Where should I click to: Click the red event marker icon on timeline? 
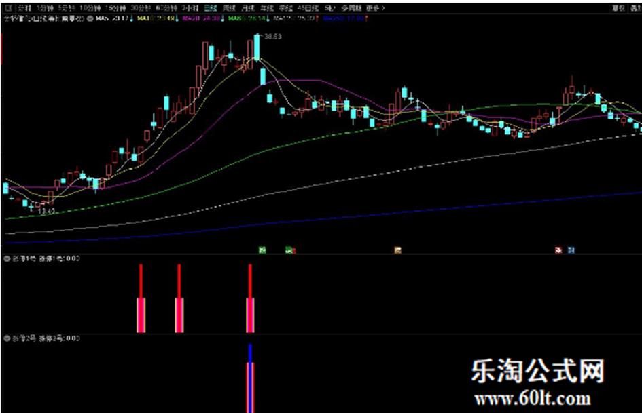point(558,250)
